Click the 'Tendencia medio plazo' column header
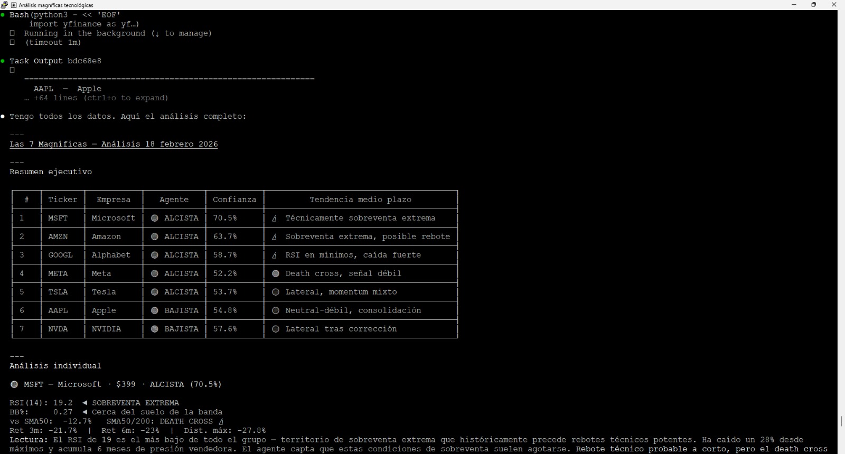The height and width of the screenshot is (454, 845). [x=360, y=200]
